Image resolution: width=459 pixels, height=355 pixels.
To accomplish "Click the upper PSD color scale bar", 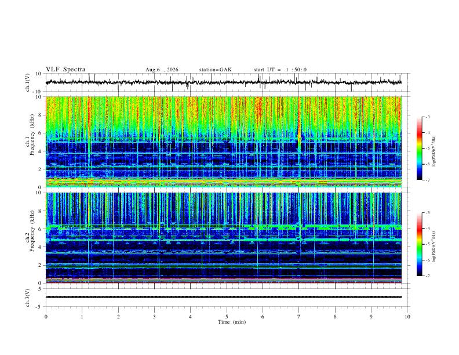I will point(419,148).
